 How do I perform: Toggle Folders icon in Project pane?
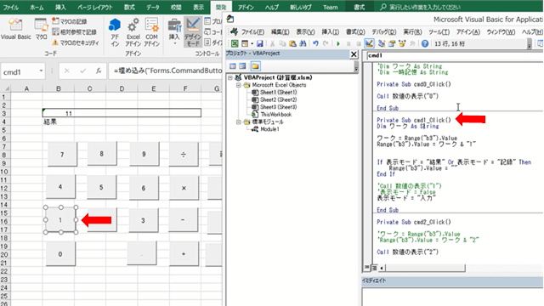tap(255, 66)
